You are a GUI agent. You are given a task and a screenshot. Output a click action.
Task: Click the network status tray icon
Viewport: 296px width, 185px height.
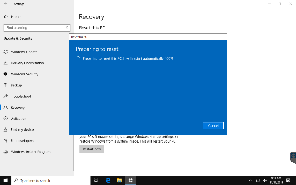point(258,180)
